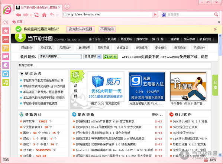223x164 pixels.
Task: Open the sidebar APP icon
Action: 6,39
